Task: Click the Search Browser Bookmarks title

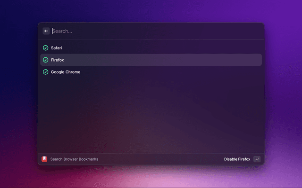Action: point(74,159)
